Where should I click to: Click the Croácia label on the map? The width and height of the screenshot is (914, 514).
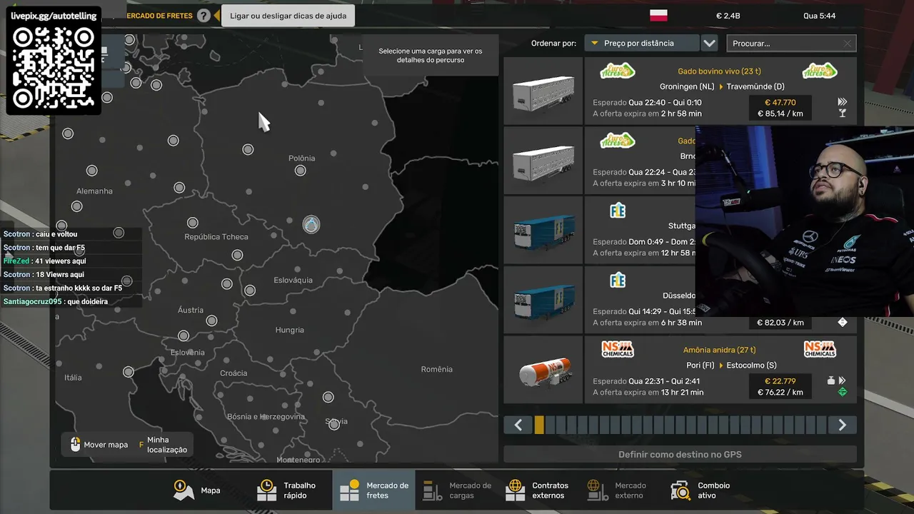[233, 373]
